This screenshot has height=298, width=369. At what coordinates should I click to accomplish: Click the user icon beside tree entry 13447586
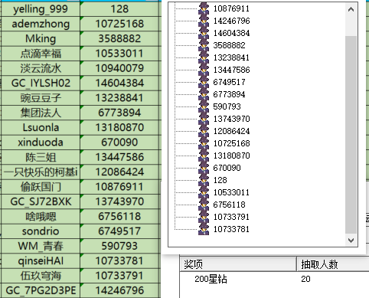[204, 70]
